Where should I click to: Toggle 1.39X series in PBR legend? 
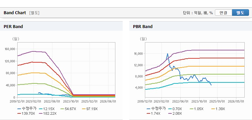pos(218,109)
